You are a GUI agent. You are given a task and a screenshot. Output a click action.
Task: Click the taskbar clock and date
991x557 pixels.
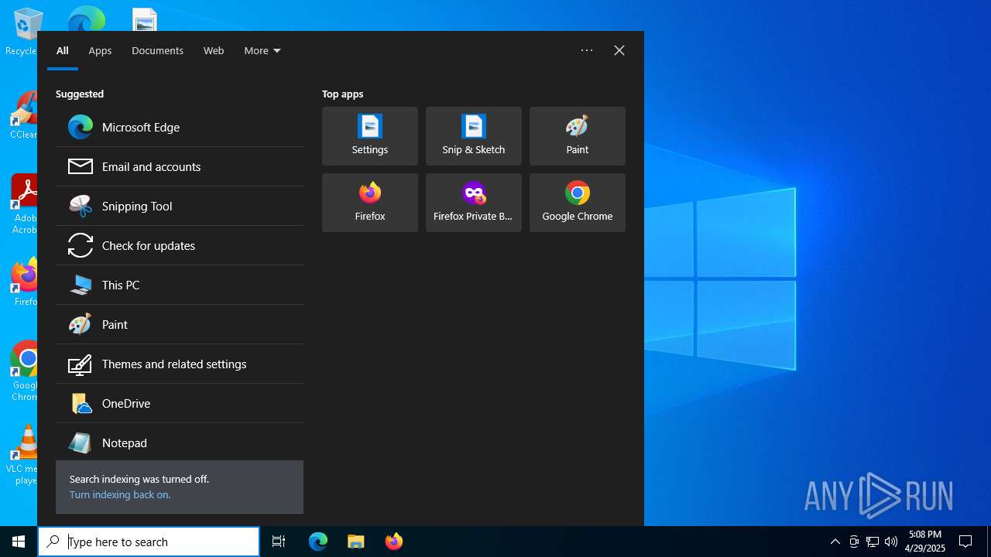tap(925, 542)
